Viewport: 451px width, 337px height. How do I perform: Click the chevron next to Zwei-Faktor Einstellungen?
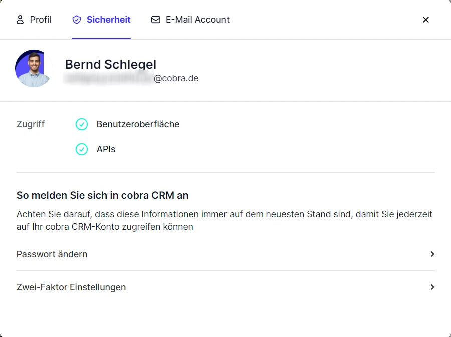pos(432,287)
